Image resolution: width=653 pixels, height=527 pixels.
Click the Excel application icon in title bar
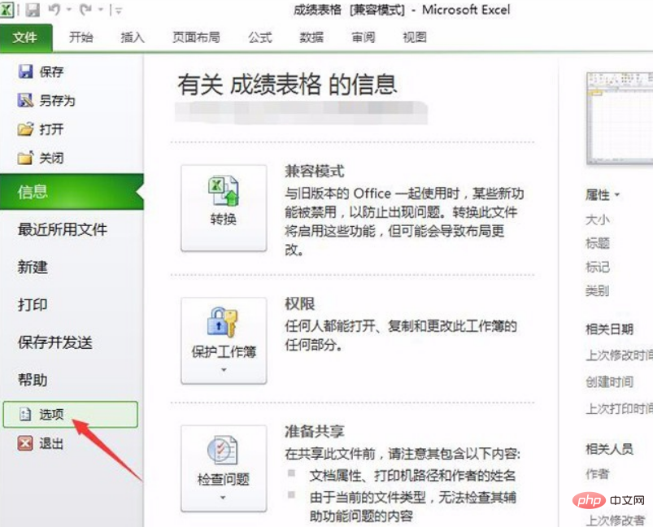pyautogui.click(x=7, y=9)
